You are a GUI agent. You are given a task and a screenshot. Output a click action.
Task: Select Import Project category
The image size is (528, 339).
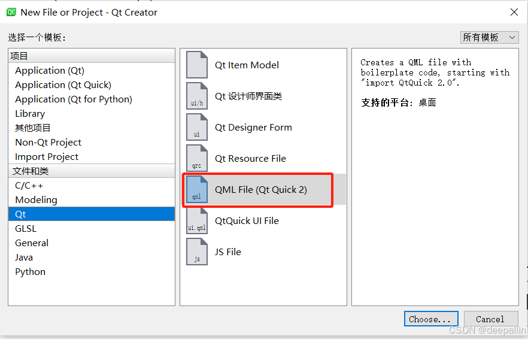click(x=92, y=157)
